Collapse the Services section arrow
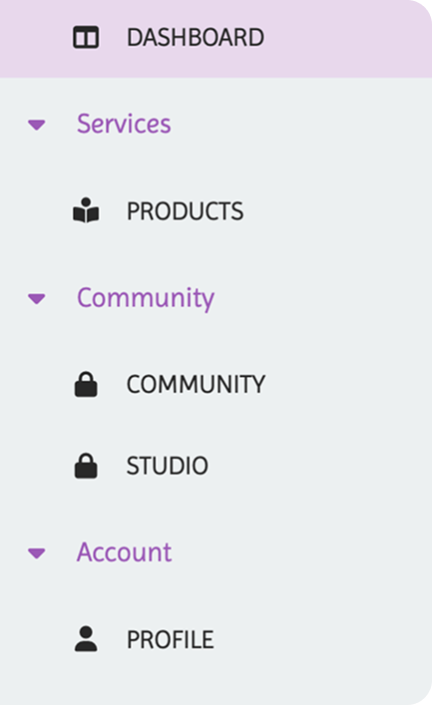 [37, 125]
